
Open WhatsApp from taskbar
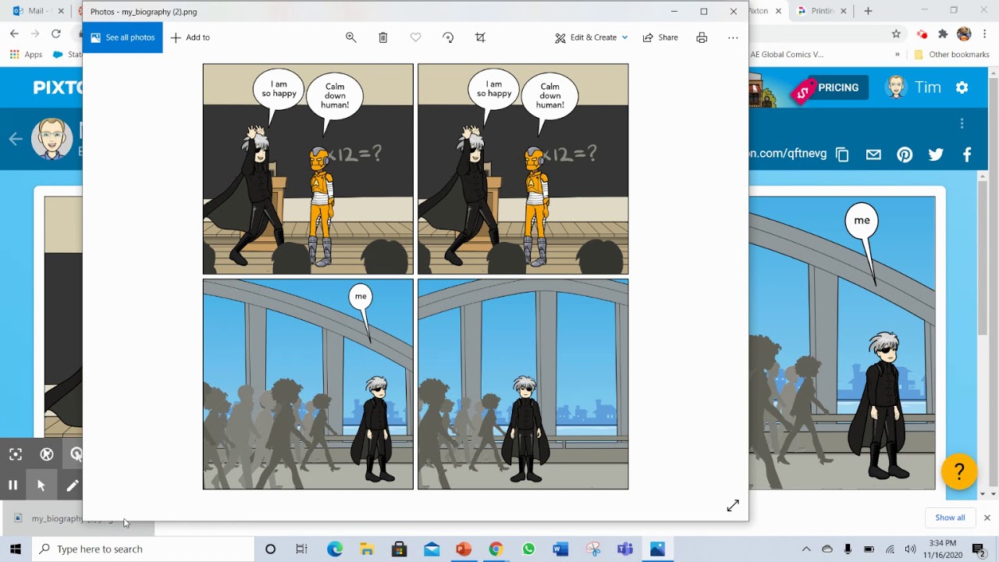pyautogui.click(x=528, y=549)
